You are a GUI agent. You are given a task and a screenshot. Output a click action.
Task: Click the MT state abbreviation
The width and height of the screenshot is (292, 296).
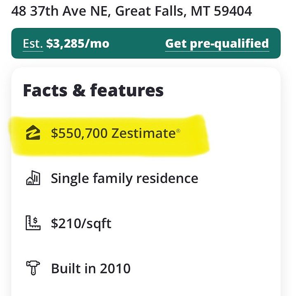[199, 11]
